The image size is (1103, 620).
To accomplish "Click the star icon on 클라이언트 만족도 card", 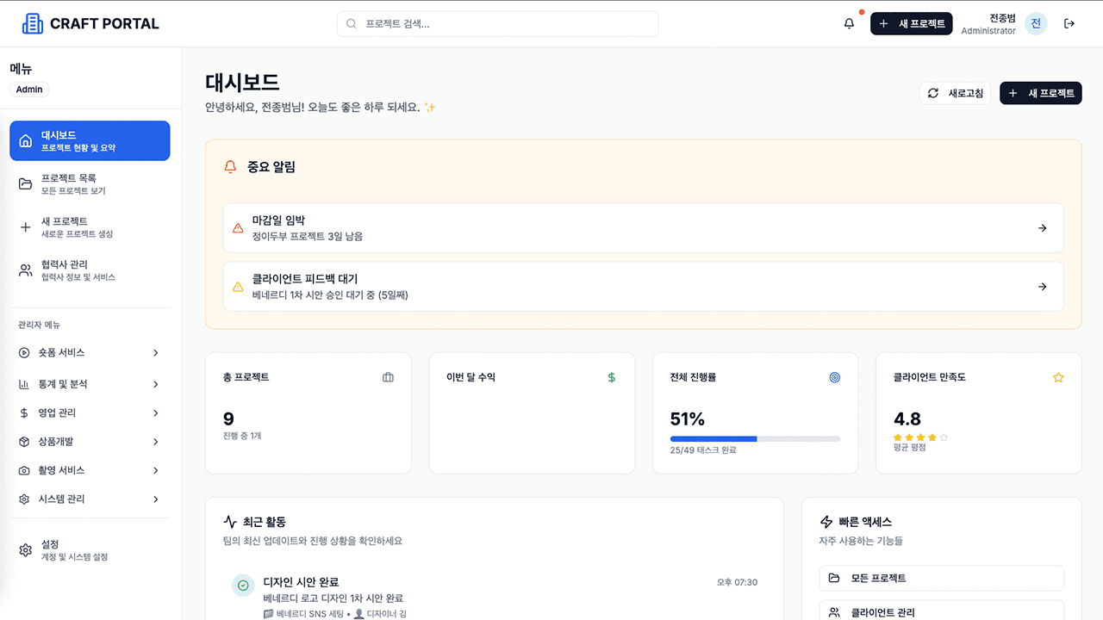I will (1058, 376).
